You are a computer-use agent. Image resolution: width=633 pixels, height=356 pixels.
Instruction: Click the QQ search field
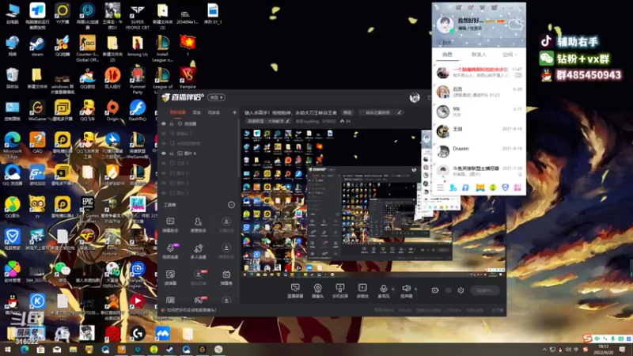tap(479, 43)
